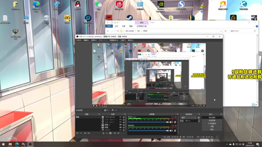Open OBS 工具(T) menu

pyautogui.click(x=123, y=40)
